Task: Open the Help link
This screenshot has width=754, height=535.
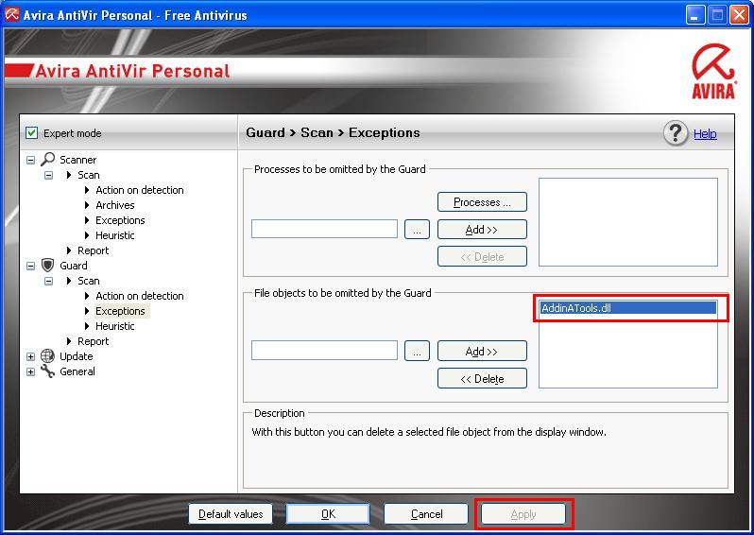Action: [705, 134]
